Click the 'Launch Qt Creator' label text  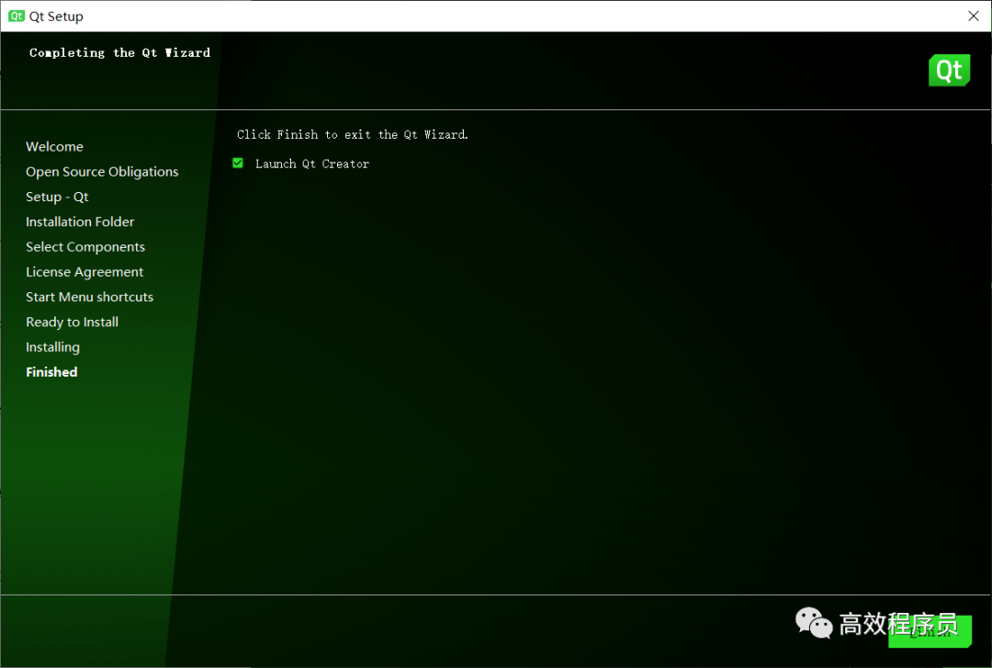click(x=312, y=164)
